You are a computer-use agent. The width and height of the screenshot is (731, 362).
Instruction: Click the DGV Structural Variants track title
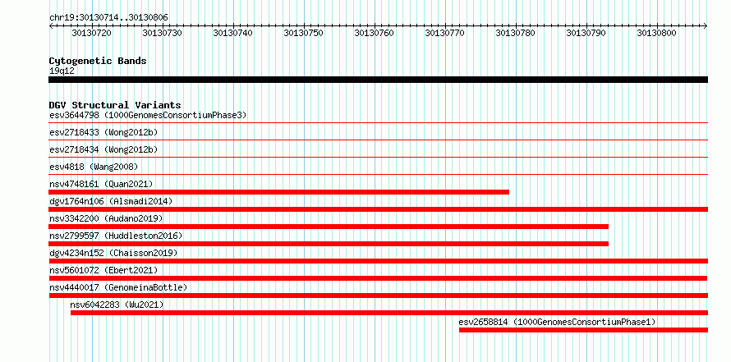(x=115, y=105)
